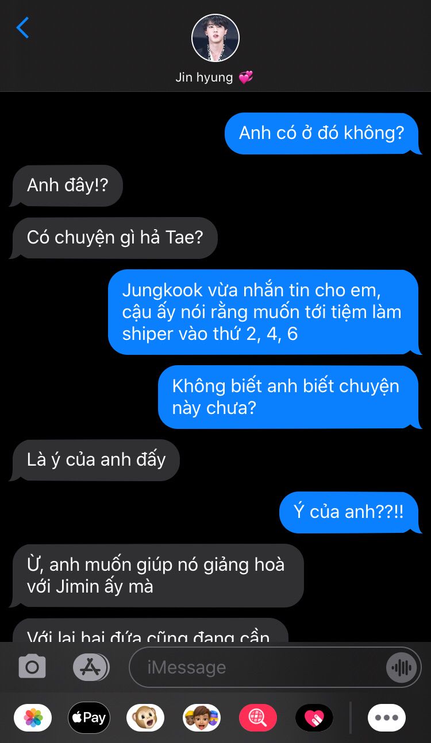Select Apple Pay in app drawer

[89, 717]
